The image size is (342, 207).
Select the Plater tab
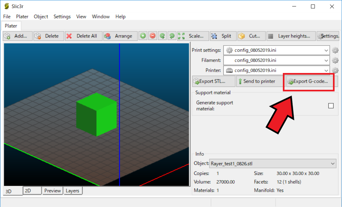[11, 26]
